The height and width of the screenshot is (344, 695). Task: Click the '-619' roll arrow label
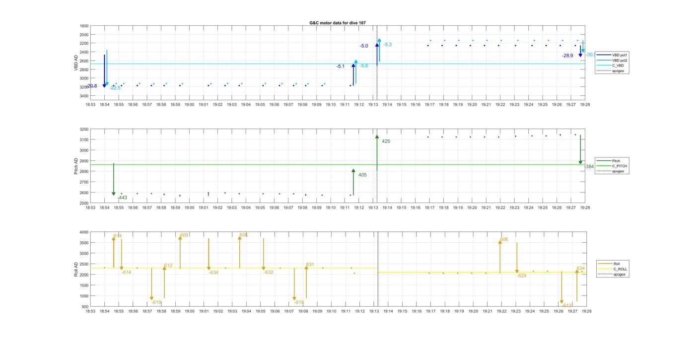coord(156,302)
